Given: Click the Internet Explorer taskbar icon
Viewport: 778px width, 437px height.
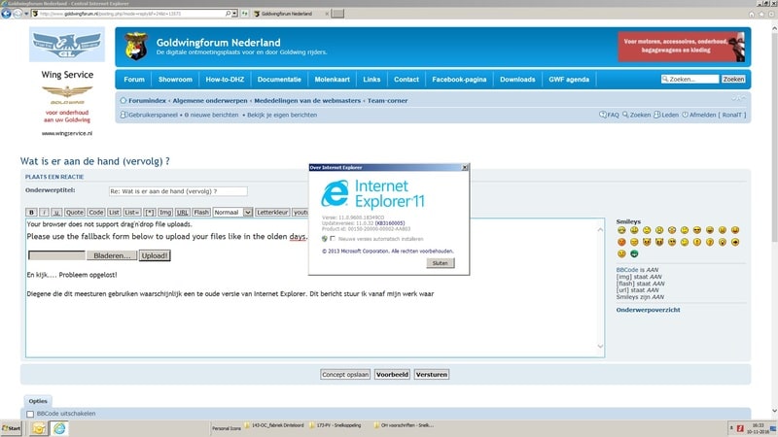Looking at the screenshot, I should tap(59, 428).
